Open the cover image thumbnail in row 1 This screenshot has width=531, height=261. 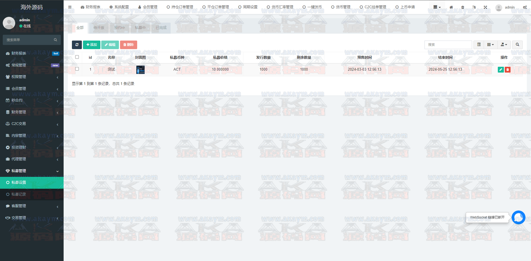(140, 70)
